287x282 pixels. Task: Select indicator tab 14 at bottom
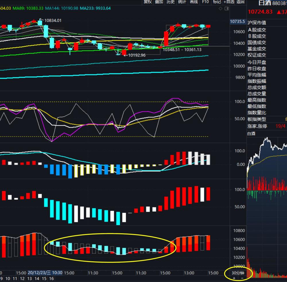(x=37, y=279)
